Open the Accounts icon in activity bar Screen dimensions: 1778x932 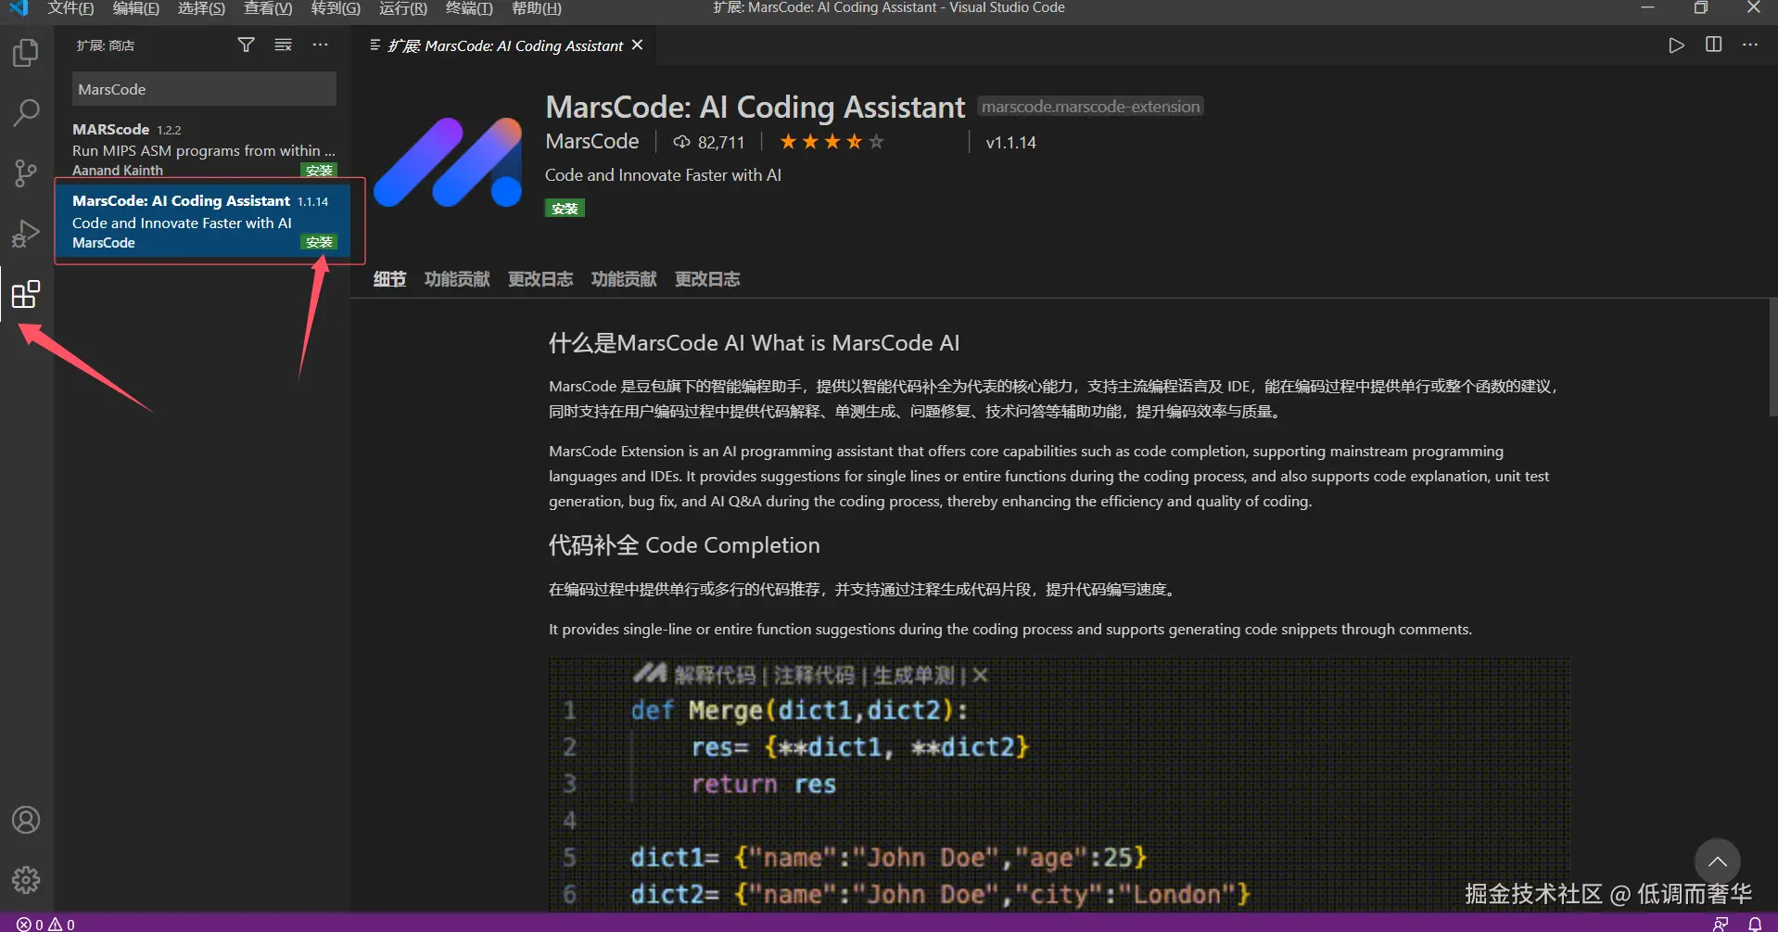pyautogui.click(x=26, y=820)
